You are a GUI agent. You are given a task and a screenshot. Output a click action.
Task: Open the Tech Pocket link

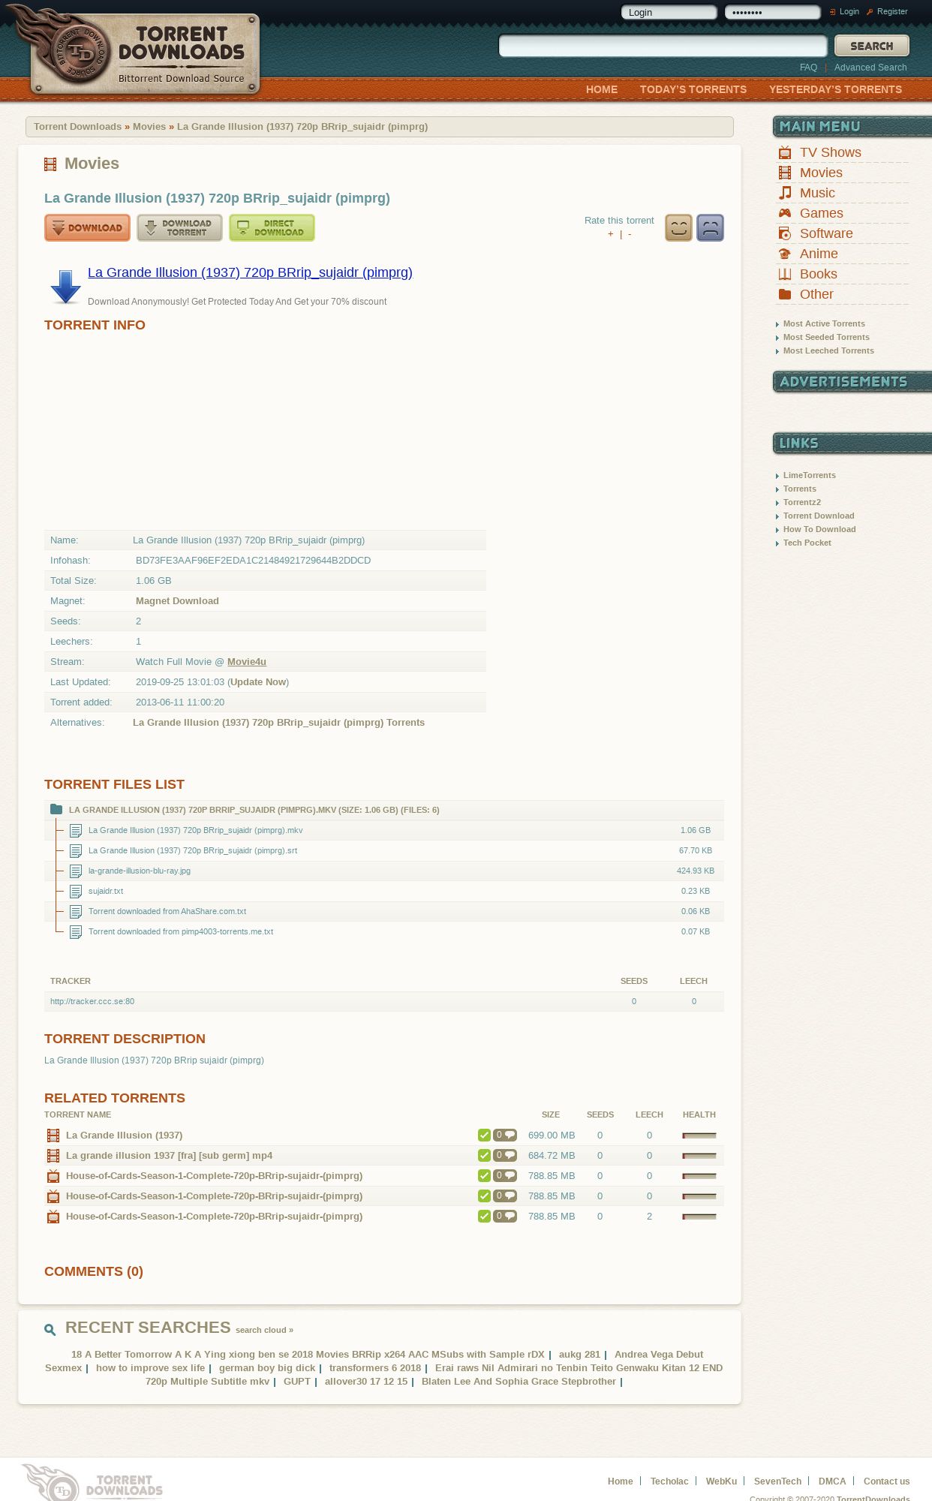(x=807, y=543)
